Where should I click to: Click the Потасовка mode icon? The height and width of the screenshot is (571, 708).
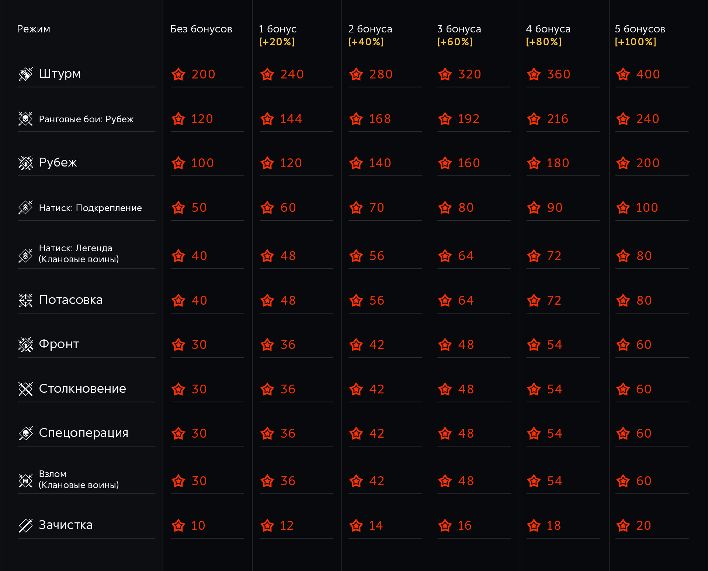pos(25,300)
